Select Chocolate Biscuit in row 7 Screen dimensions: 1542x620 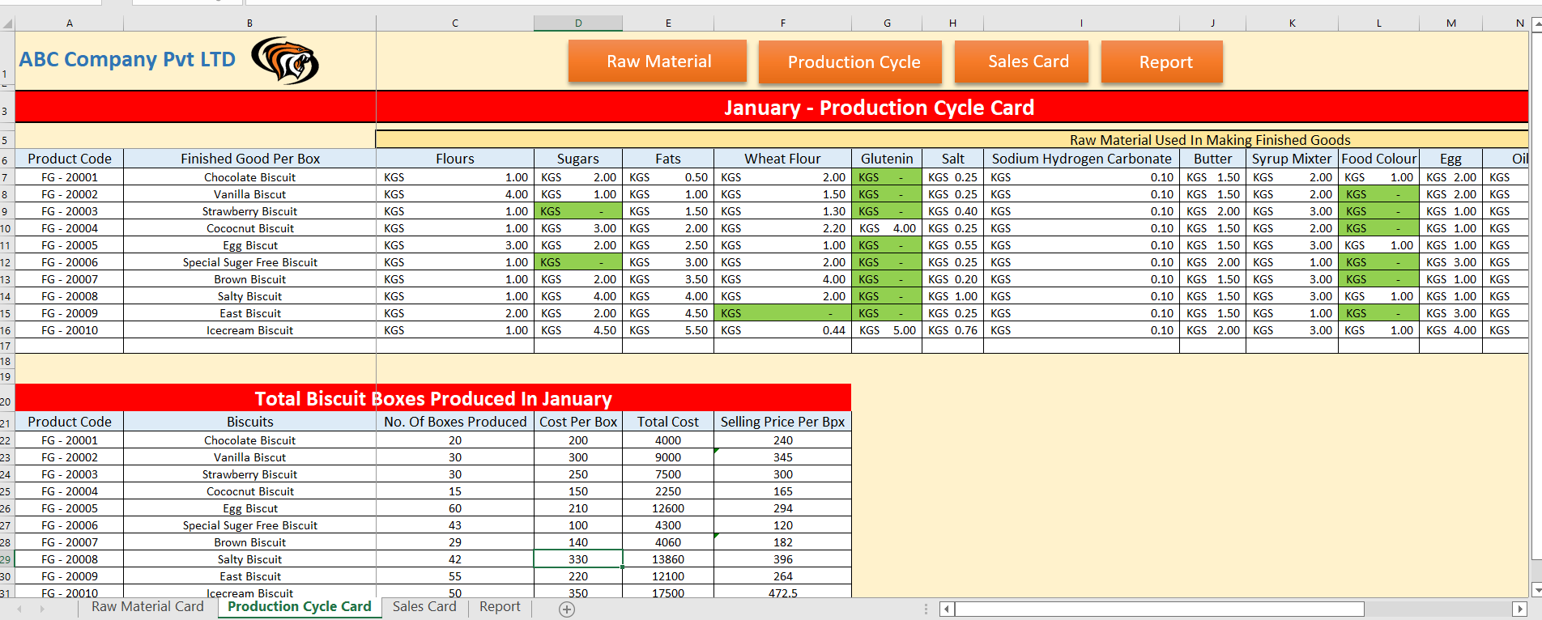click(x=250, y=177)
